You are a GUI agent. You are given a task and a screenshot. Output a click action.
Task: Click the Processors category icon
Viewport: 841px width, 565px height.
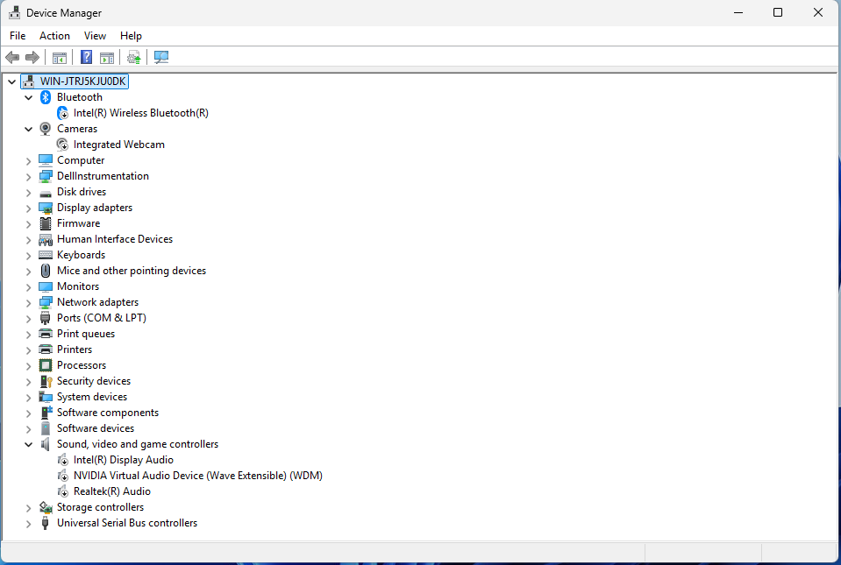pyautogui.click(x=46, y=365)
